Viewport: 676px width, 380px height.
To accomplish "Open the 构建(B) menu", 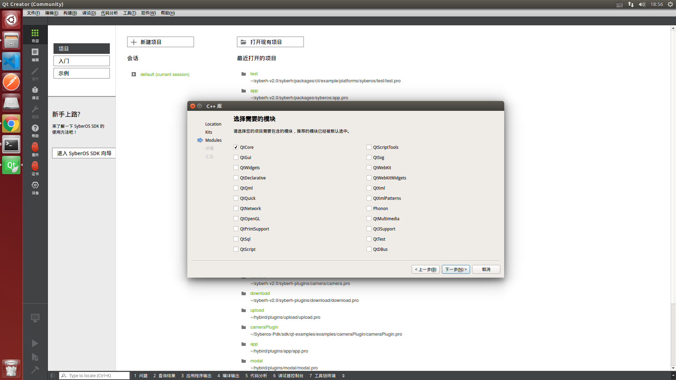I will (x=70, y=13).
